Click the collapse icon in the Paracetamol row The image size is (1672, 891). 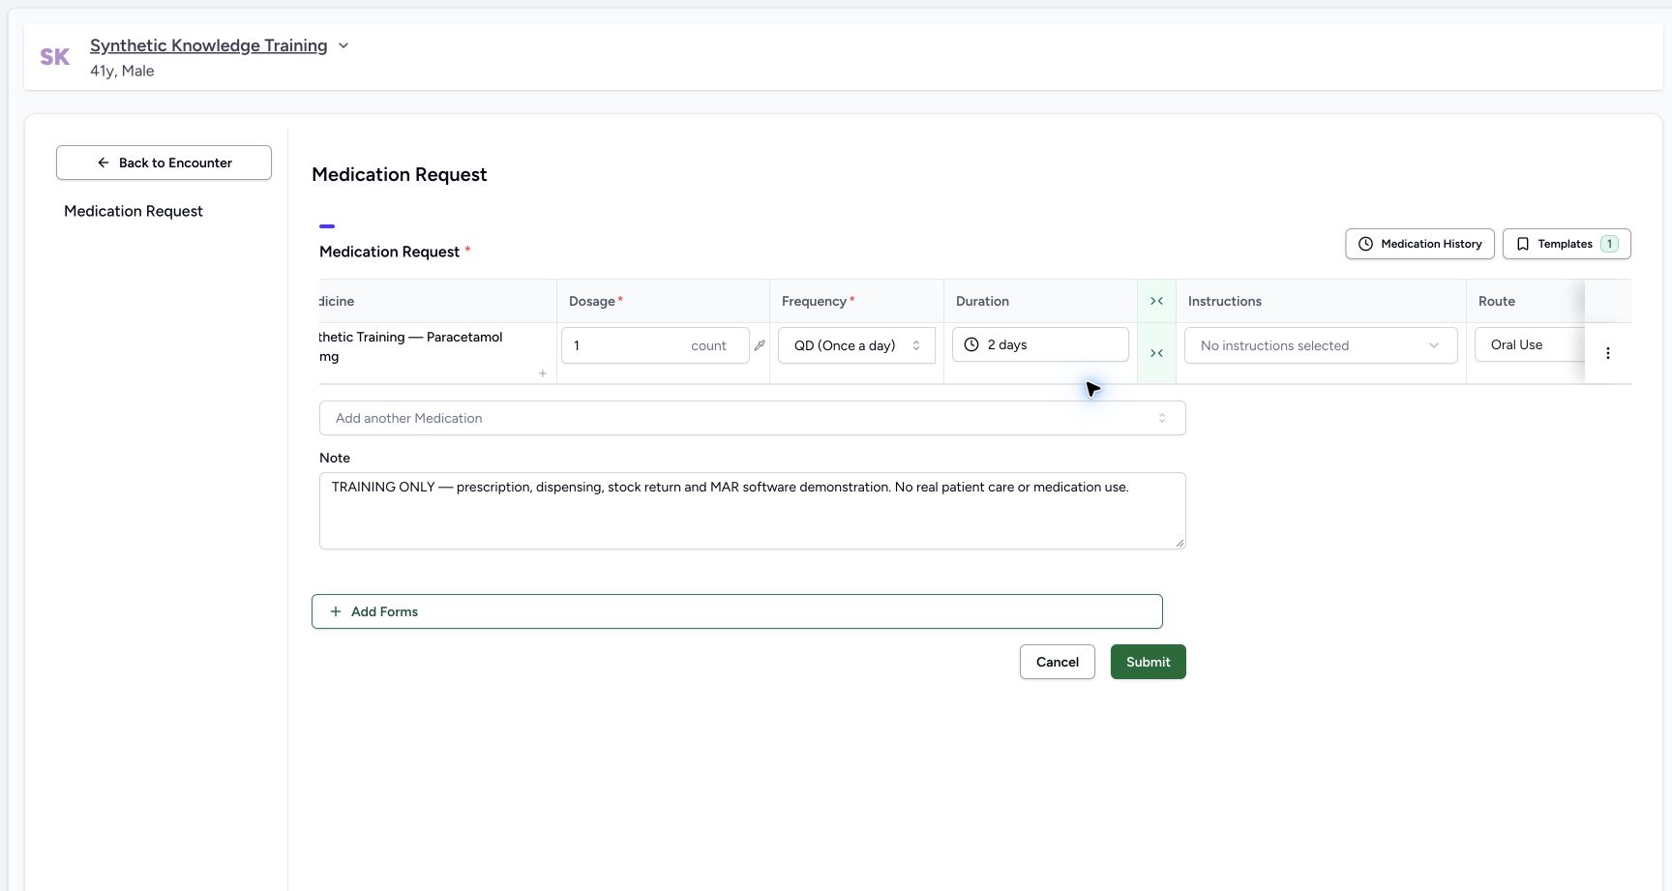(1156, 353)
